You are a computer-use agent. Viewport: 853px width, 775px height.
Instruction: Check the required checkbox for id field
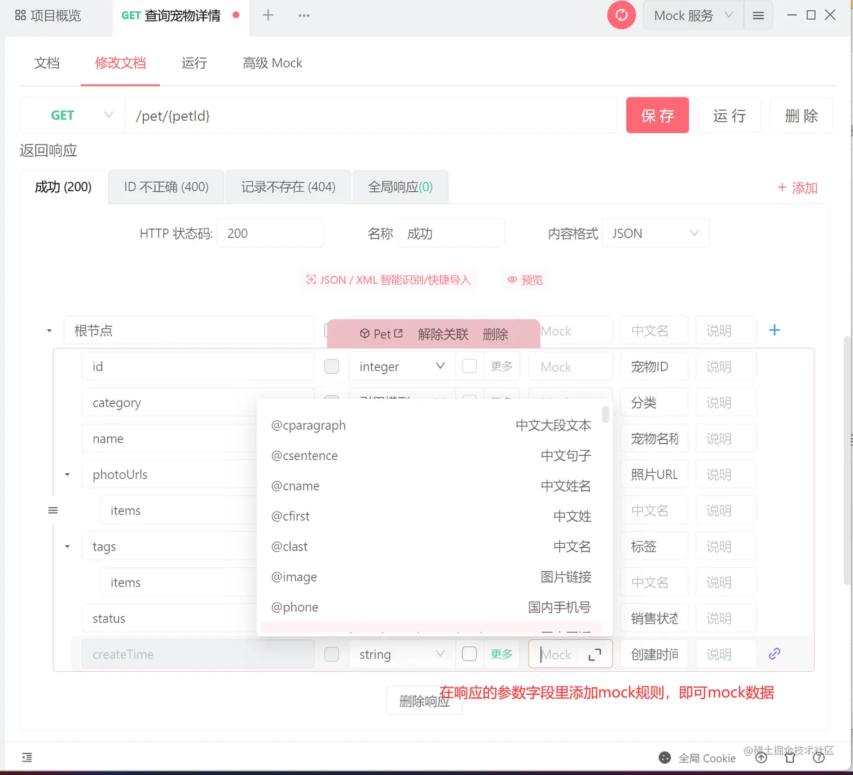[x=331, y=366]
